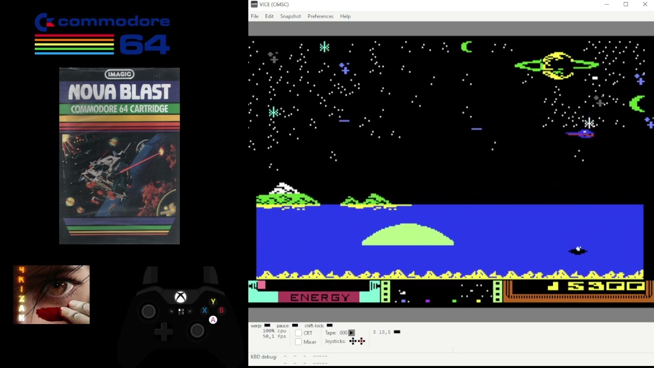Click the controller's right thumbstick
This screenshot has height=368, width=654.
pos(197,331)
